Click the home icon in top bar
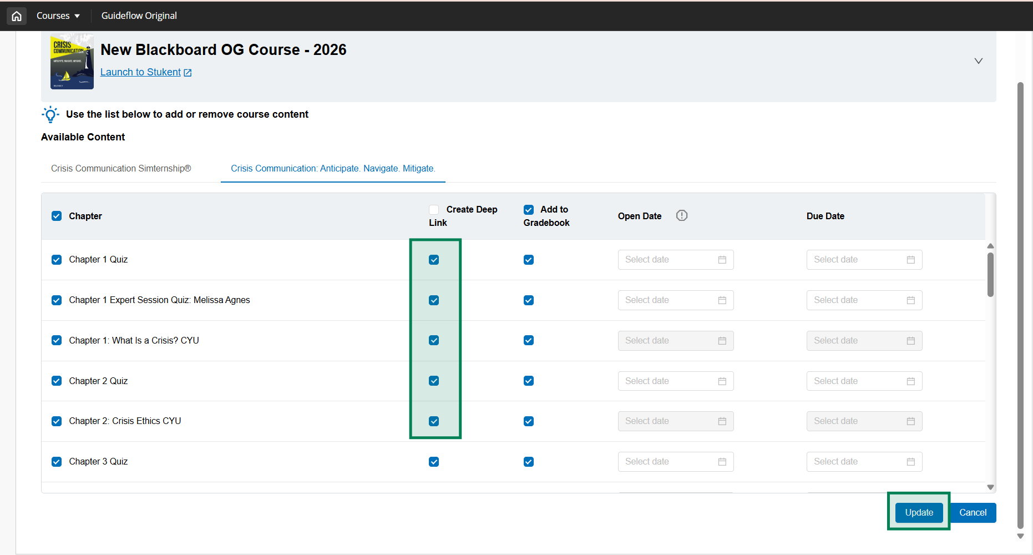The image size is (1033, 555). tap(17, 16)
